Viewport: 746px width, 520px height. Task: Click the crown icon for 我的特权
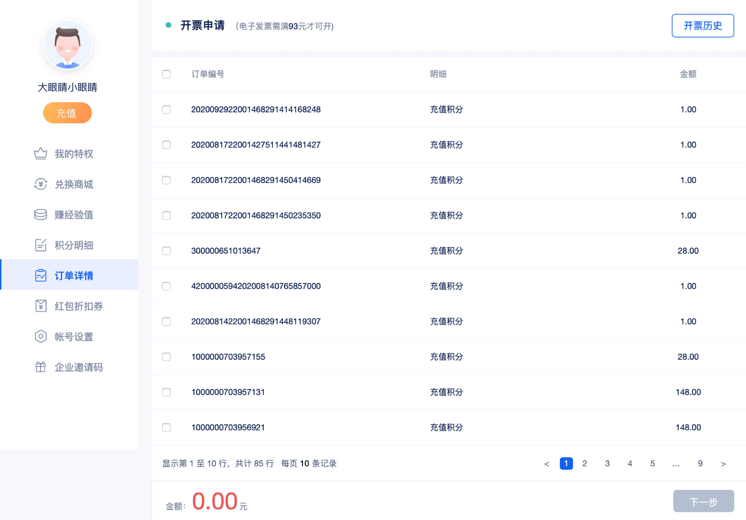(x=41, y=154)
